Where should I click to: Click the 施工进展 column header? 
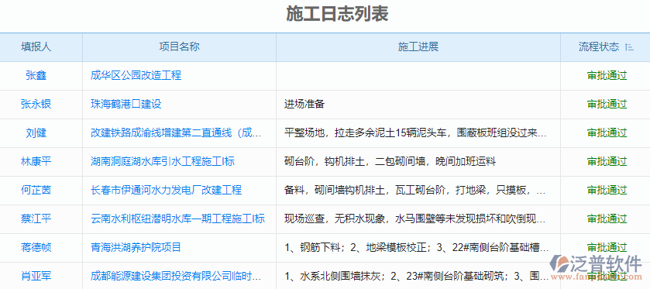pos(418,46)
